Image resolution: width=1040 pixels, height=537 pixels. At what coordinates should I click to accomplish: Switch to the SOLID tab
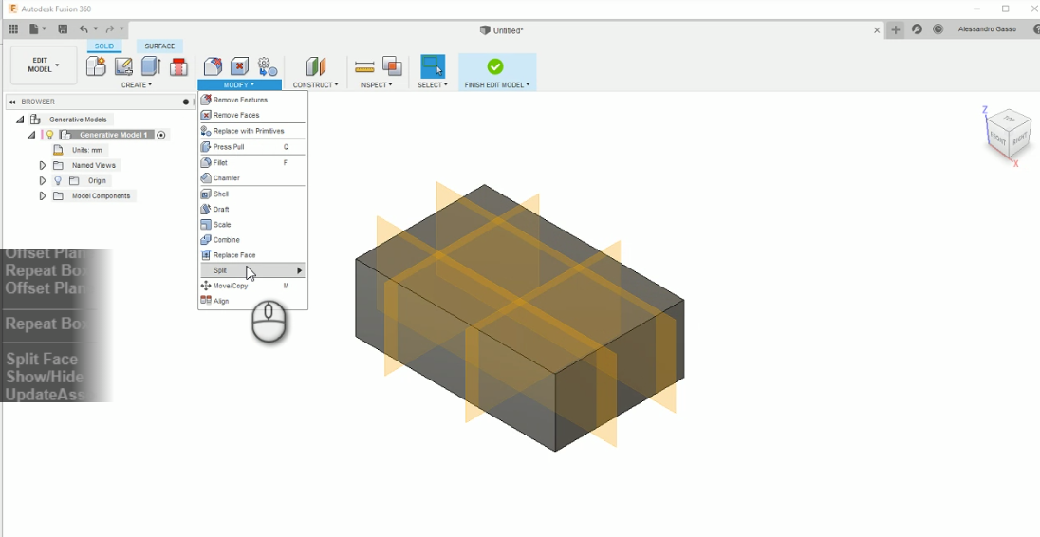pos(104,46)
